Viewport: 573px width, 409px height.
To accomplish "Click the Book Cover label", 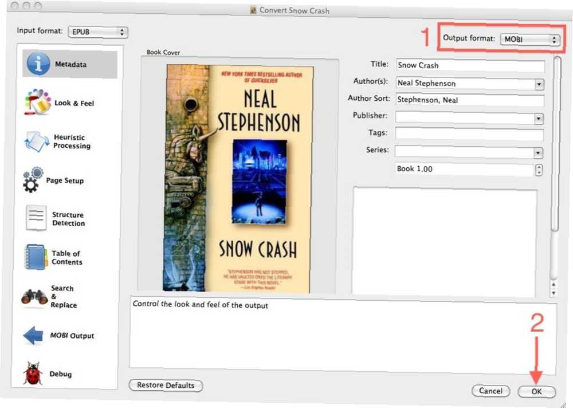I will point(163,52).
